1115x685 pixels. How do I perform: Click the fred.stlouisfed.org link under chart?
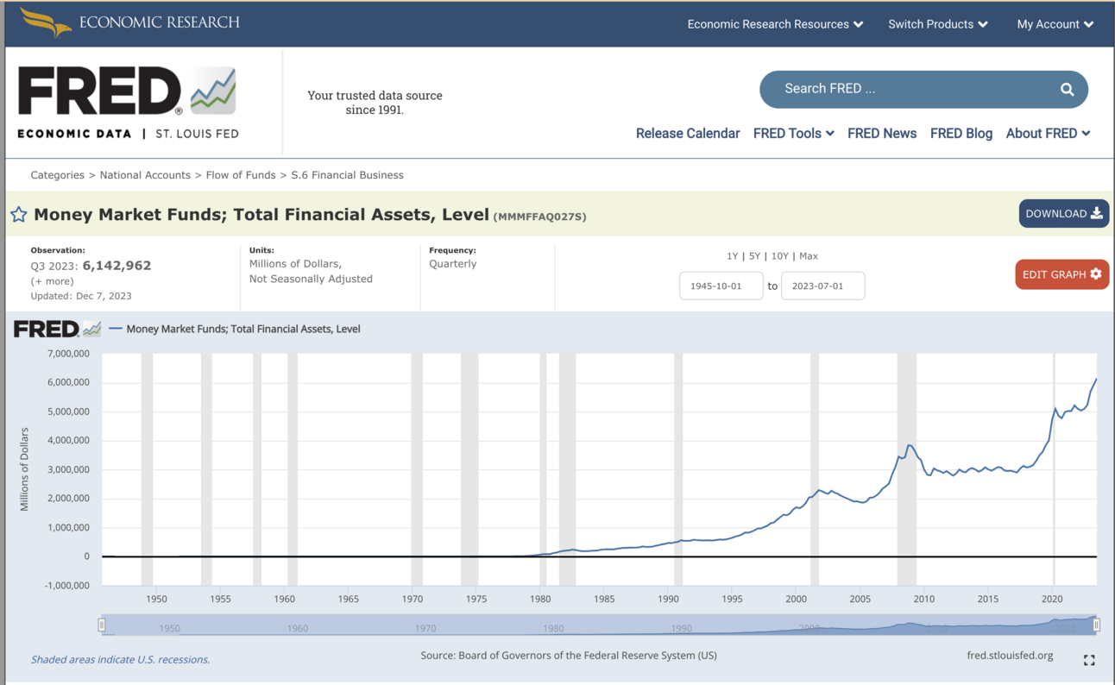tap(1010, 656)
